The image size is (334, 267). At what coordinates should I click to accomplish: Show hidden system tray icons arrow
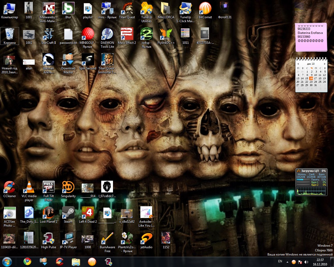coord(287,262)
